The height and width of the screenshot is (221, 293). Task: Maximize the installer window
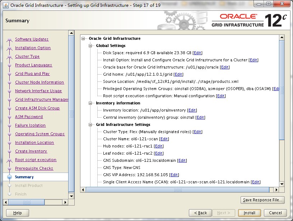point(269,4)
